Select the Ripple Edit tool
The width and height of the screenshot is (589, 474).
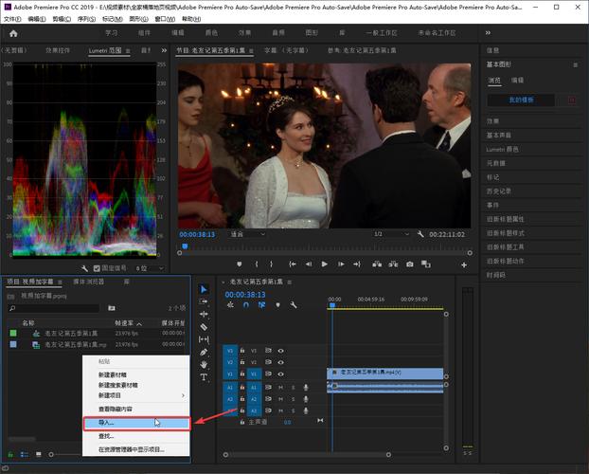click(204, 314)
